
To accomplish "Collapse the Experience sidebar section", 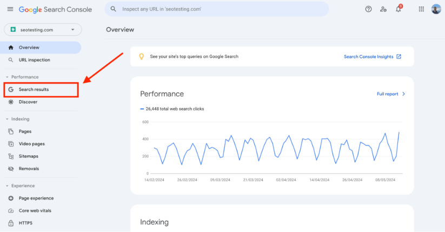I will 8,186.
